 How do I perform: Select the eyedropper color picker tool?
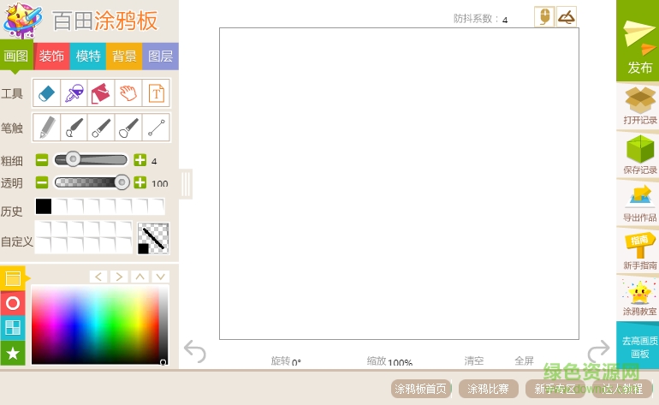coord(74,93)
